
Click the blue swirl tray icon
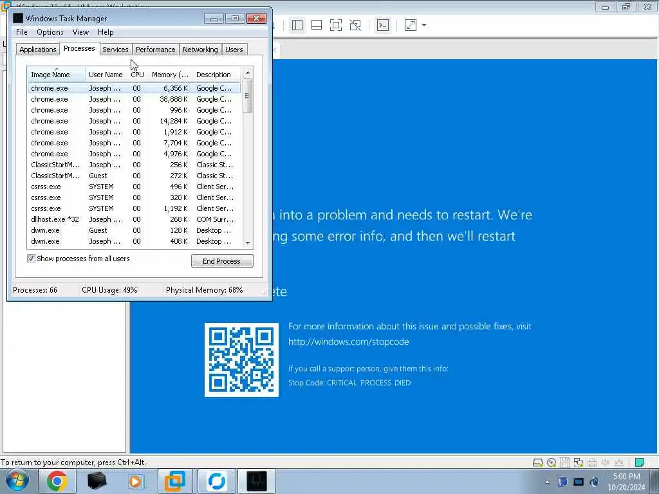[594, 482]
